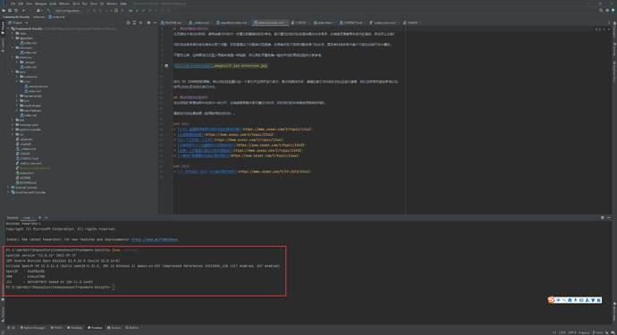Image resolution: width=617 pixels, height=335 pixels.
Task: Open the terminal tabs dropdown arrow
Action: click(x=46, y=217)
